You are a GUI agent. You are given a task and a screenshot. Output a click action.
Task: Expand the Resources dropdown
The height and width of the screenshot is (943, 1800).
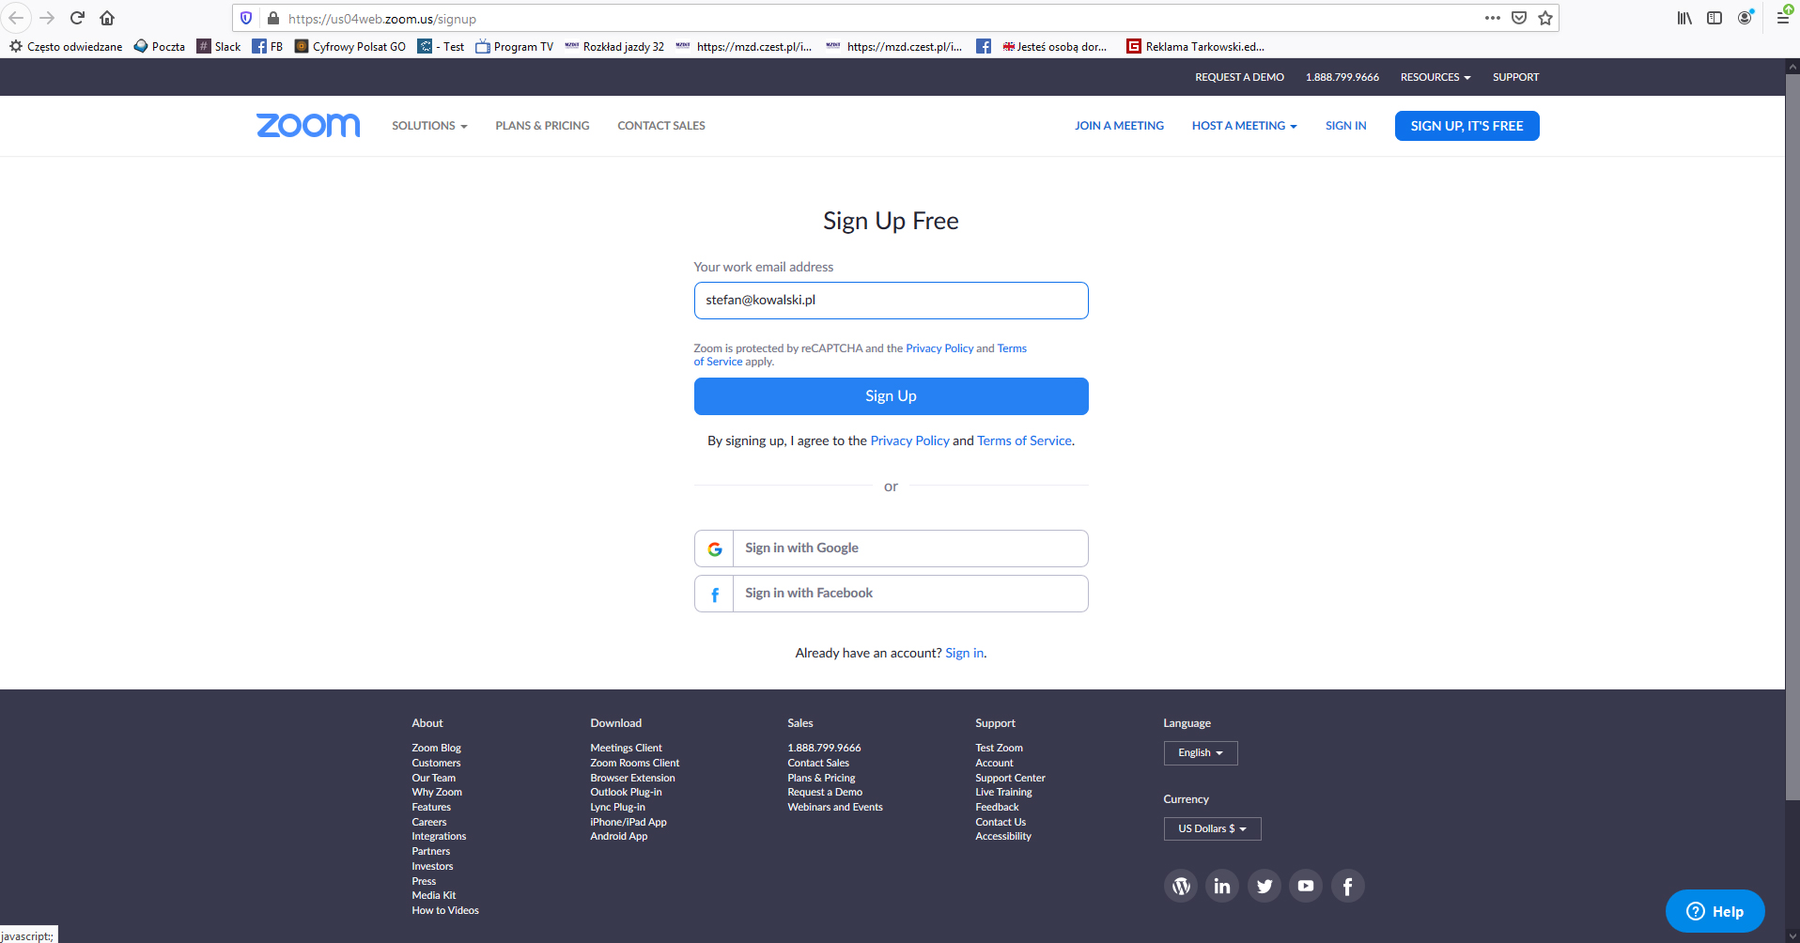(1435, 77)
